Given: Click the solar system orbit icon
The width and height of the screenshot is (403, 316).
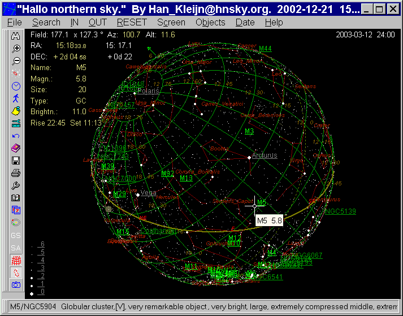Looking at the screenshot, I should (16, 222).
